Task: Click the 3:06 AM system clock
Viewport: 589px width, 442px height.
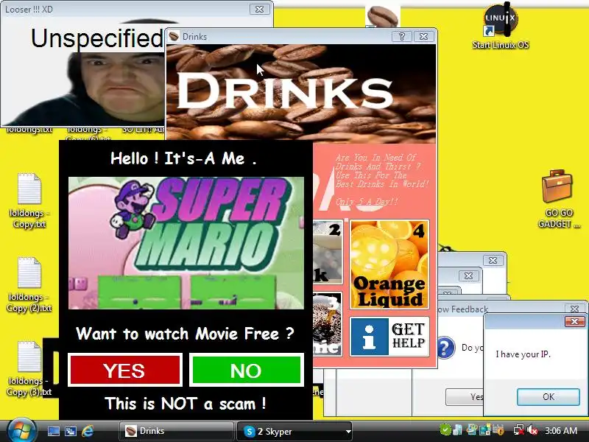Action: pyautogui.click(x=561, y=430)
